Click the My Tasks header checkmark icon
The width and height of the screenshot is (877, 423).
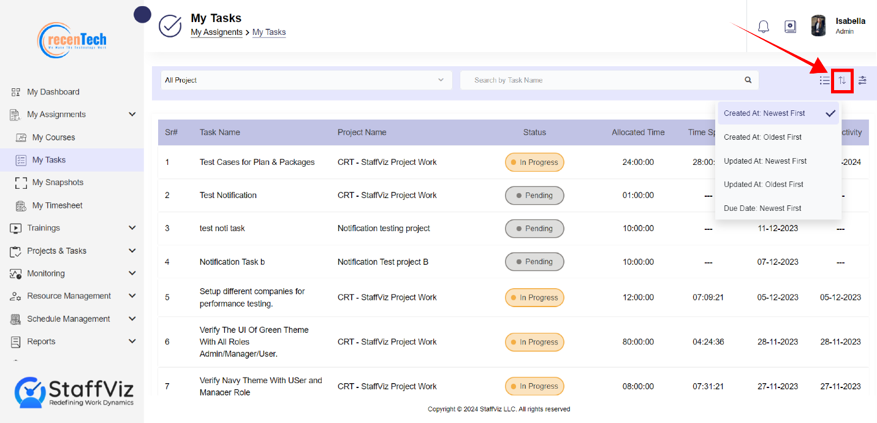[x=170, y=26]
